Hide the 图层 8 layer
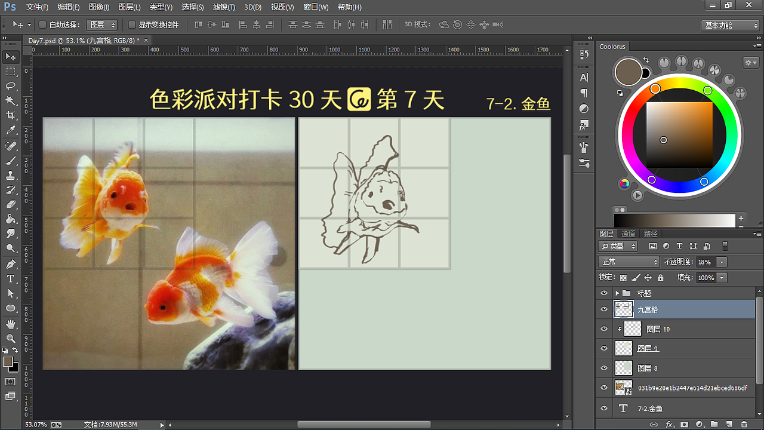The image size is (764, 430). pyautogui.click(x=604, y=368)
